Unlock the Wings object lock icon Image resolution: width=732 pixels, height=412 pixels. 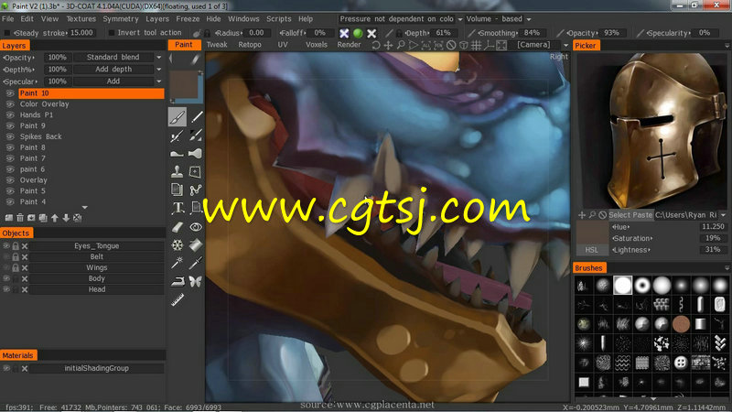pyautogui.click(x=16, y=267)
